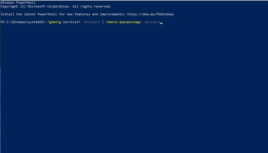Click the pipe symbol in the command
Screen dimensions: 268x153
pos(103,22)
